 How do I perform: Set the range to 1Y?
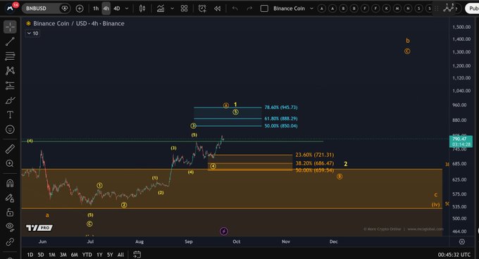(99, 254)
